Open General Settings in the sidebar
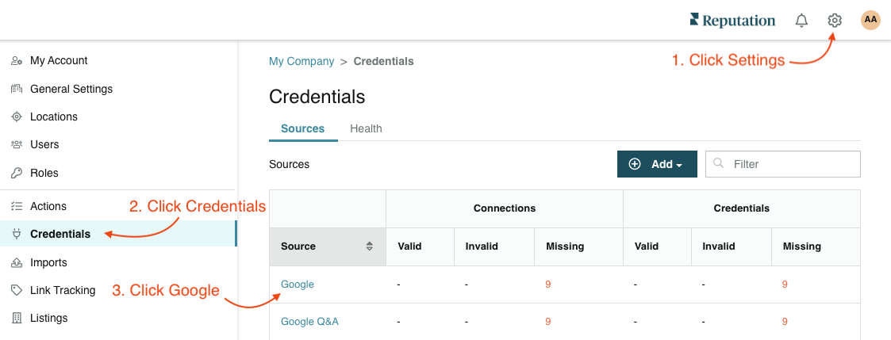The width and height of the screenshot is (891, 340). click(x=71, y=89)
